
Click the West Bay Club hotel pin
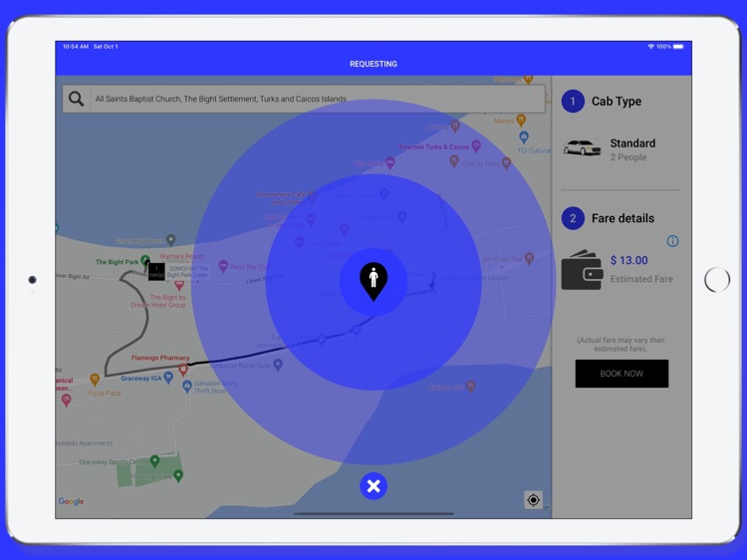coord(222,266)
